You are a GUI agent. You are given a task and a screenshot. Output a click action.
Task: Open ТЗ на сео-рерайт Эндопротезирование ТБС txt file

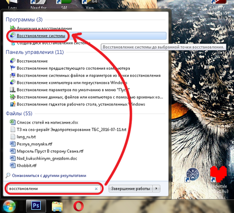point(72,130)
